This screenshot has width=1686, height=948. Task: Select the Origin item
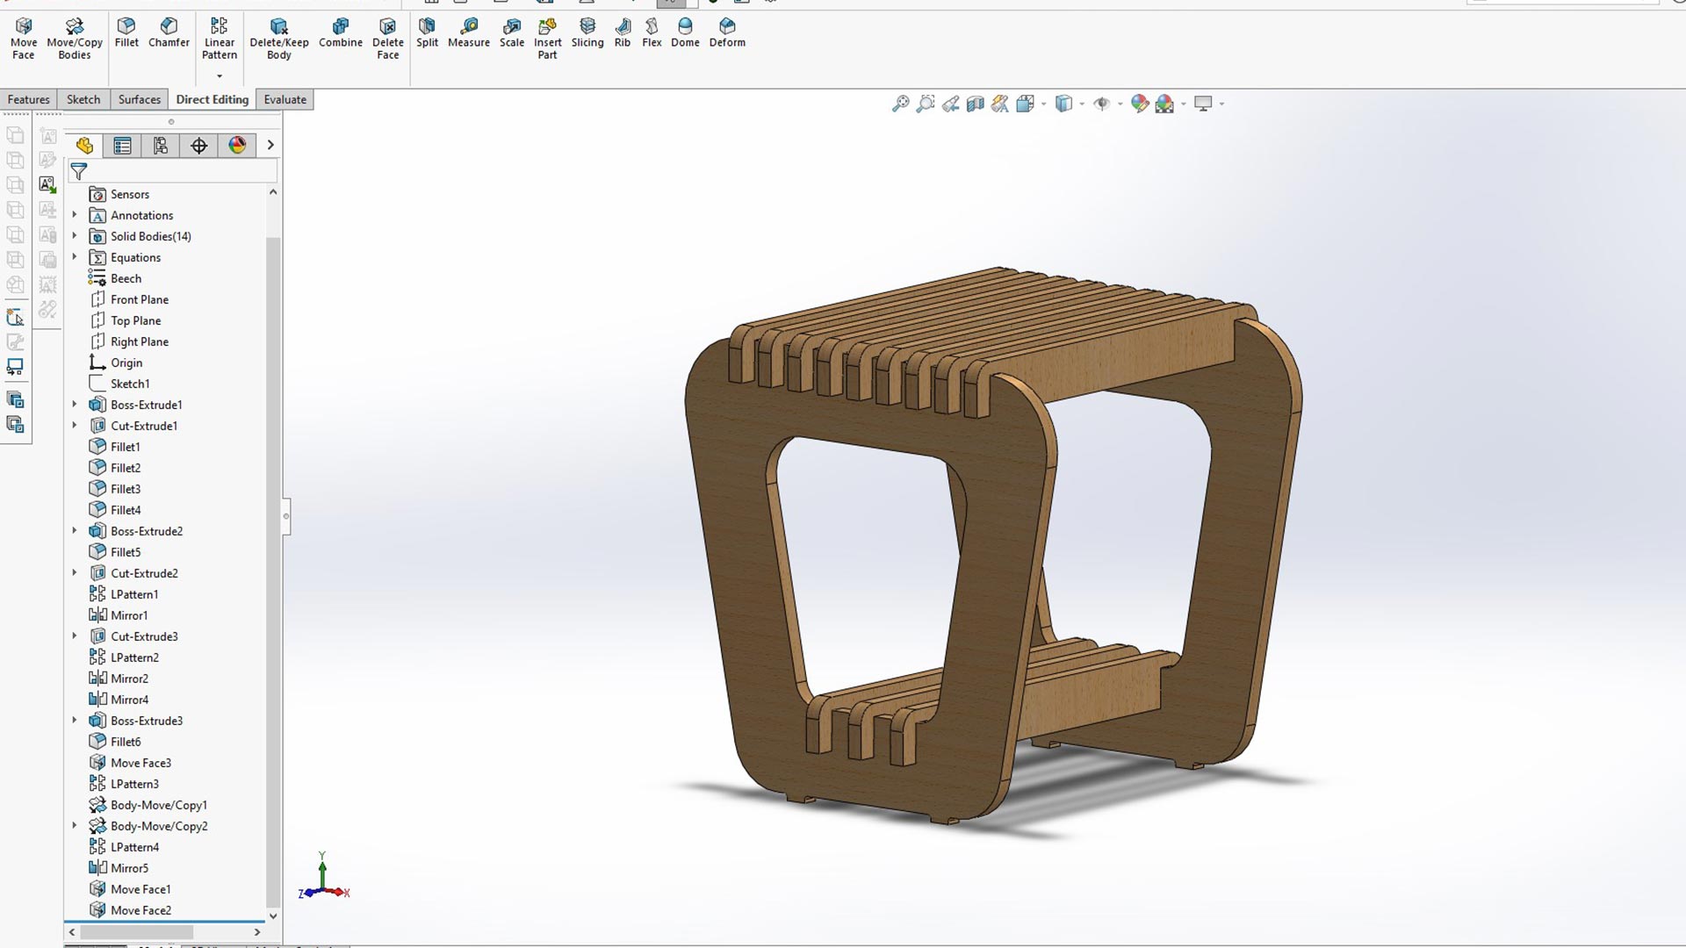[116, 363]
